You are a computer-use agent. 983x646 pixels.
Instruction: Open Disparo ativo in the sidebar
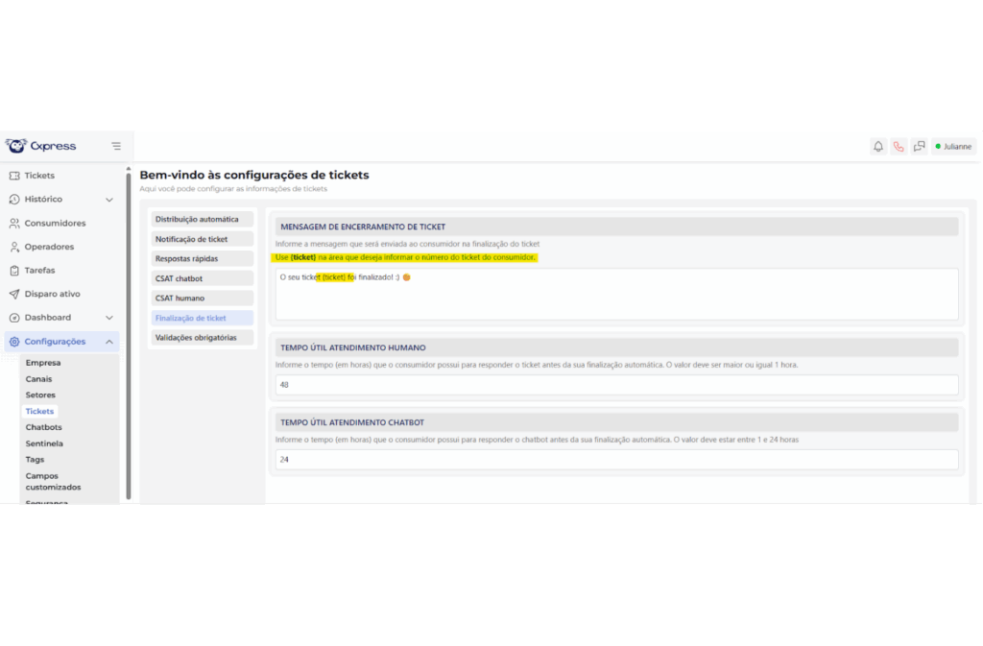[52, 294]
